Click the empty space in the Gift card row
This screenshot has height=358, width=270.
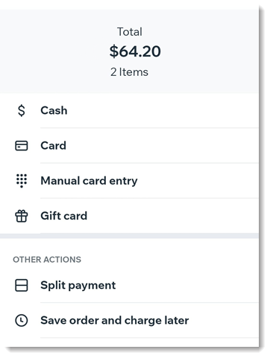(172, 216)
